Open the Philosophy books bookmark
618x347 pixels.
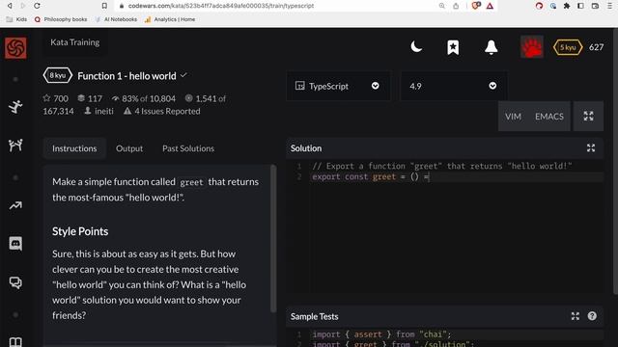[x=61, y=19]
